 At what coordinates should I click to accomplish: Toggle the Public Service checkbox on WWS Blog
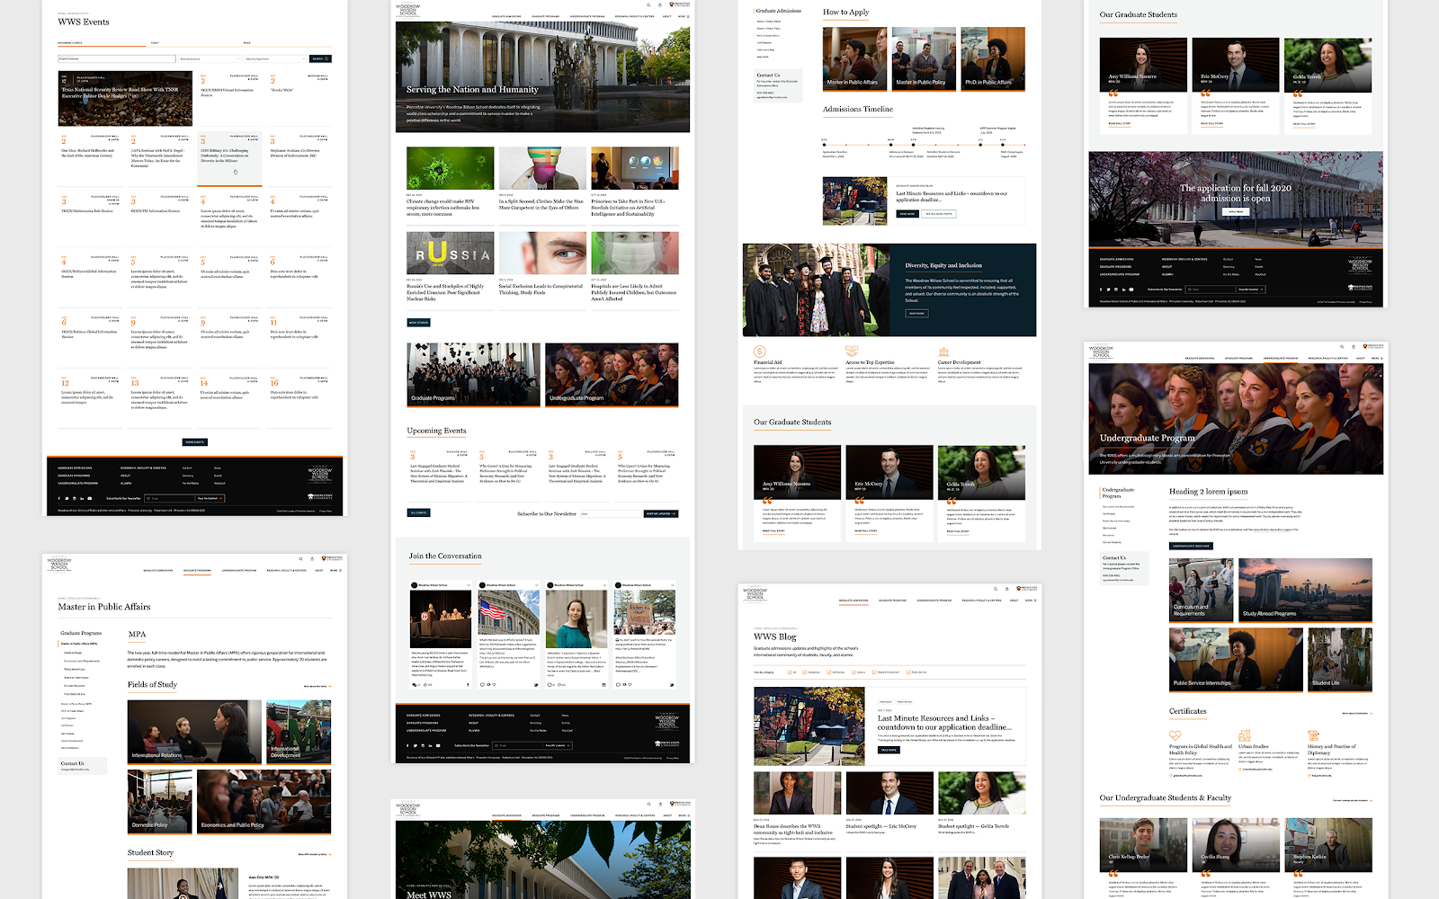[x=907, y=672]
